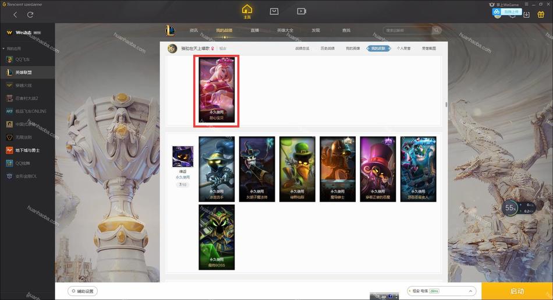Viewport: 553px width, 300px height.
Task: Open the 灰胡子魔法师 skin card
Action: 257,169
